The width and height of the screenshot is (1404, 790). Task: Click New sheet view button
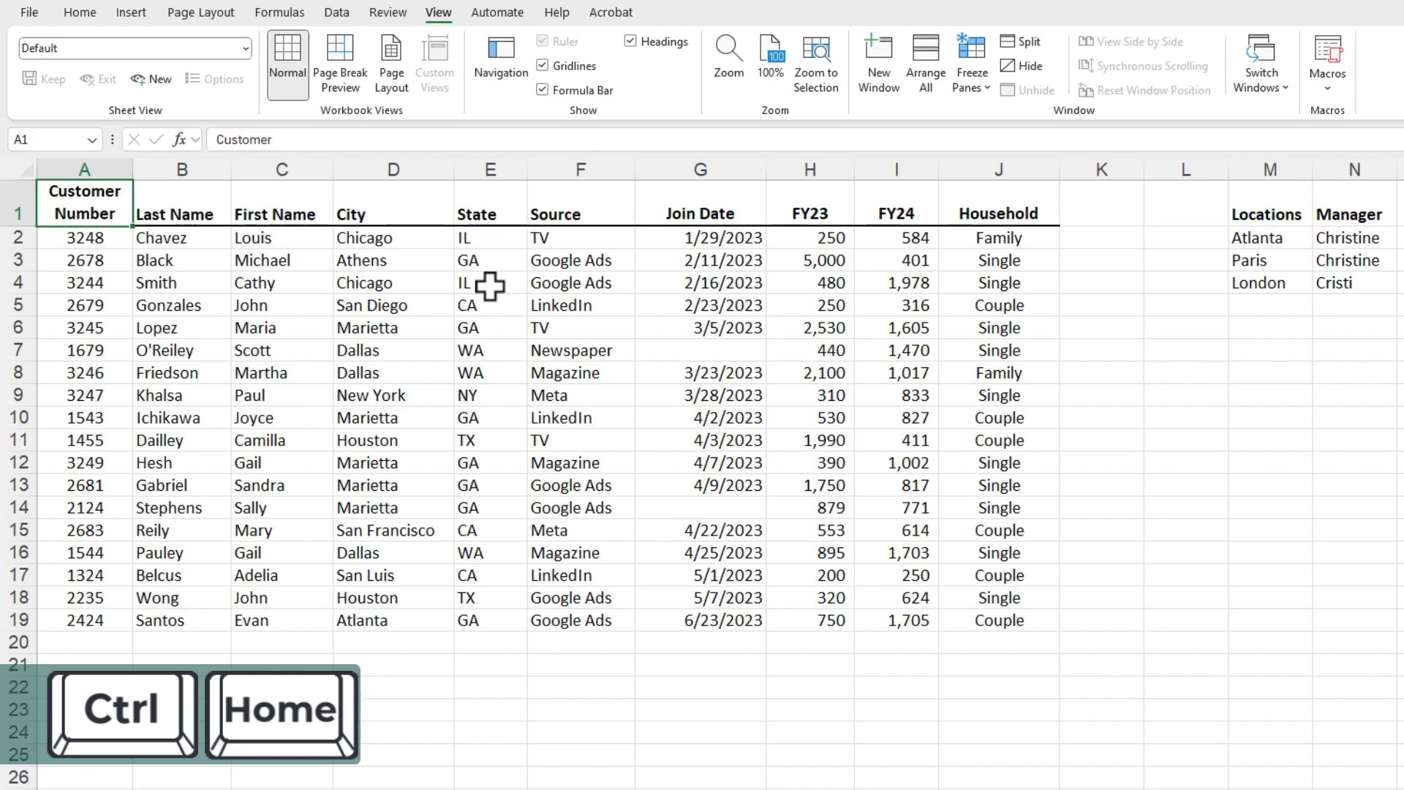(x=151, y=79)
